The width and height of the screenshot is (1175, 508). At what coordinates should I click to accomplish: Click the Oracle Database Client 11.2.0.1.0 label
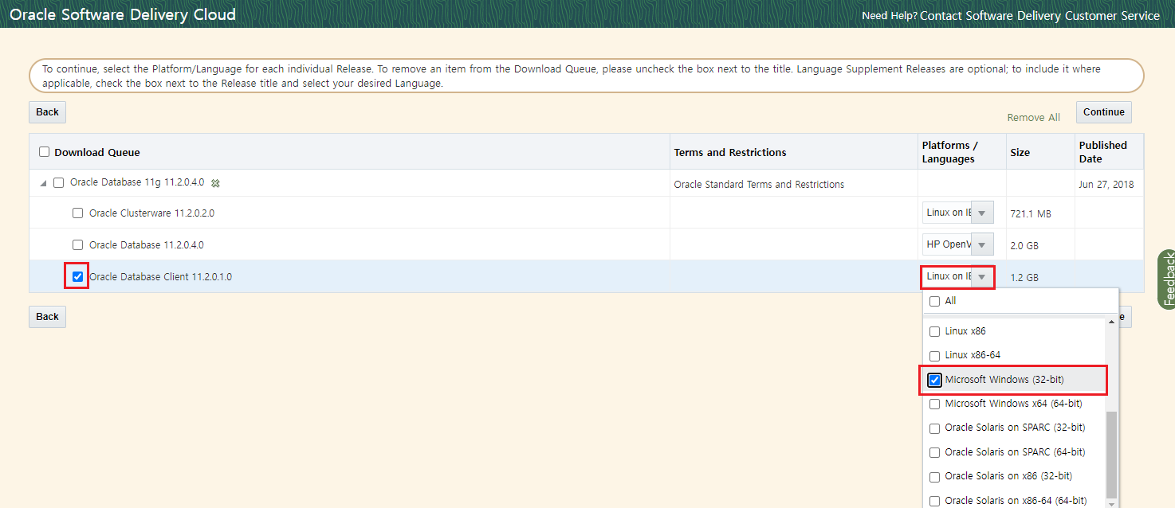[160, 277]
